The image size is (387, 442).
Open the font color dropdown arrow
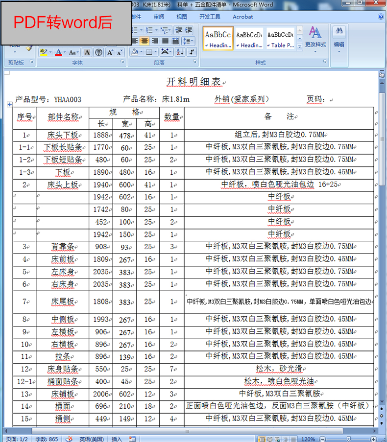[65, 52]
